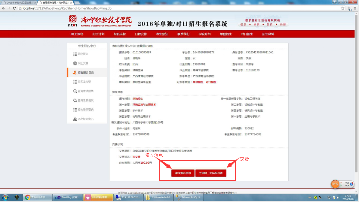Click the yen coin icon for 网上交费
This screenshot has height=202, width=359.
pos(75,63)
